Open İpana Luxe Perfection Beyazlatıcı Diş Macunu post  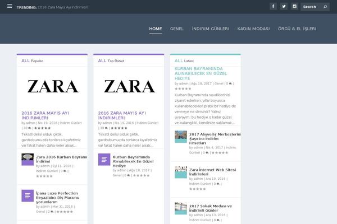click(58, 198)
